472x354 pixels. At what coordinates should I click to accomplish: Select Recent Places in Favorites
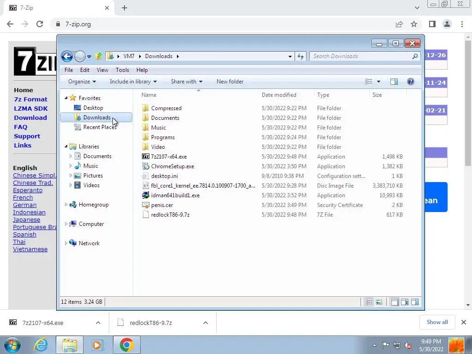[100, 127]
